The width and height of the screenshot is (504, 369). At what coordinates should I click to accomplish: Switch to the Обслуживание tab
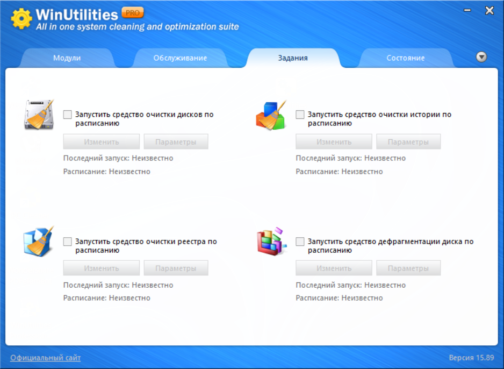tap(180, 58)
